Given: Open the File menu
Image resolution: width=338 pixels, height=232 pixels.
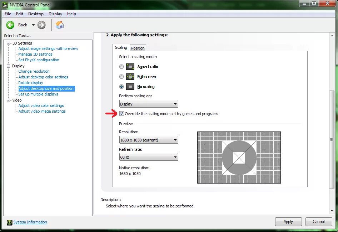Looking at the screenshot, I should click(8, 14).
